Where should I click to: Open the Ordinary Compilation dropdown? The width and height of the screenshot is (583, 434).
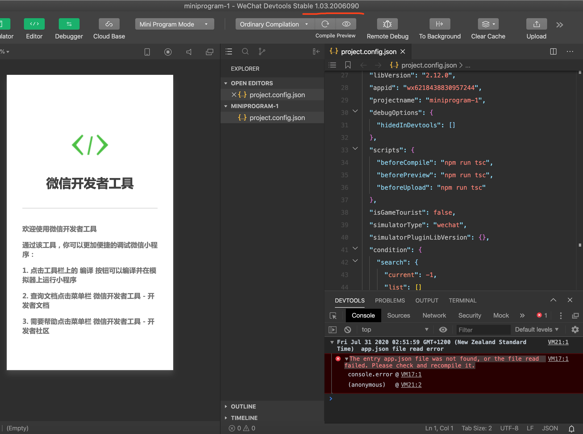(275, 24)
